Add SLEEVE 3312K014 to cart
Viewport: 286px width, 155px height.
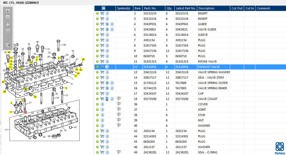tap(102, 35)
